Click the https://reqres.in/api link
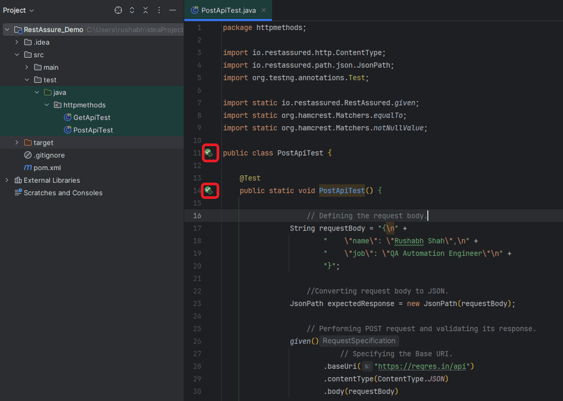563x401 pixels. (x=422, y=366)
